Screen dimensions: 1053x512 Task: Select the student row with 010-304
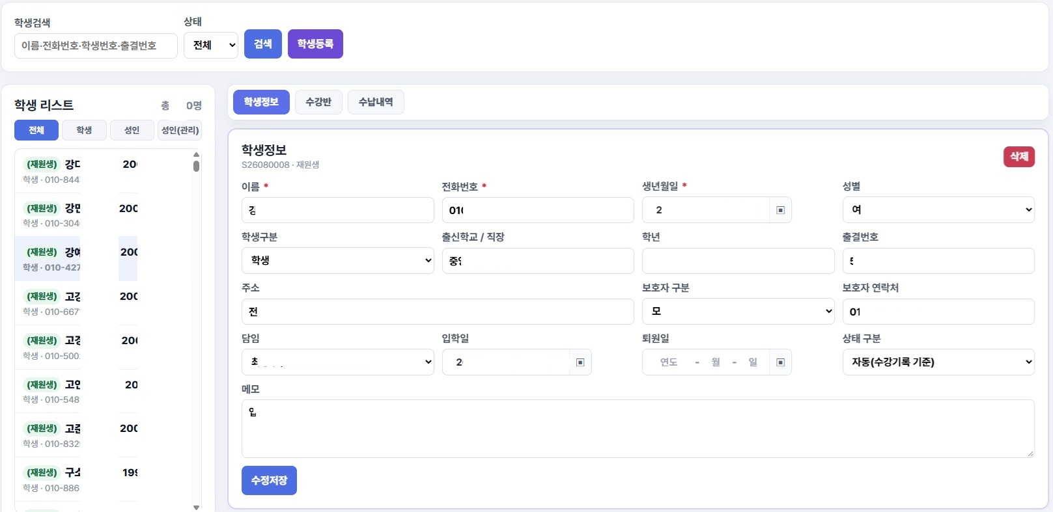coord(104,215)
